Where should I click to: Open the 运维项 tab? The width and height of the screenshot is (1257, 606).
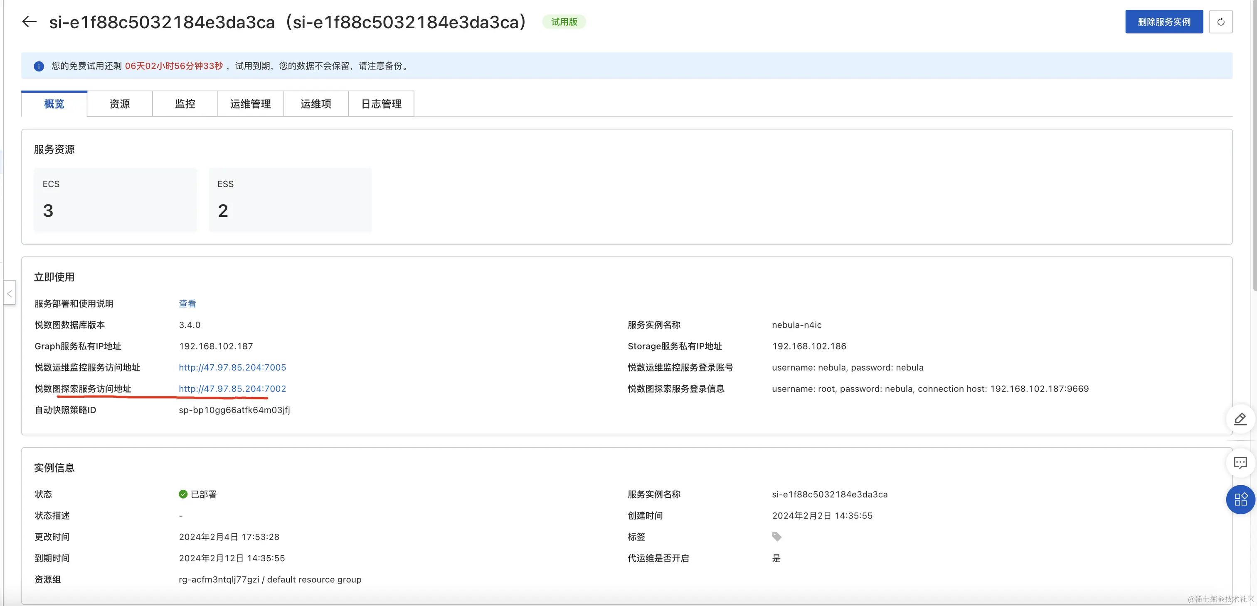[316, 104]
